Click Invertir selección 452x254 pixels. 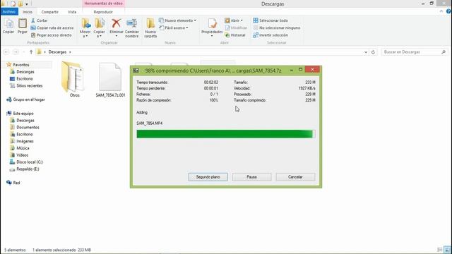[x=270, y=35]
